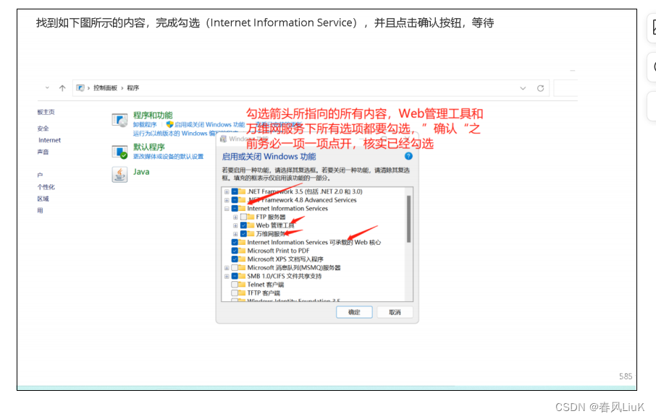Click the Java coffee cup icon
The height and width of the screenshot is (419, 656).
pyautogui.click(x=119, y=174)
